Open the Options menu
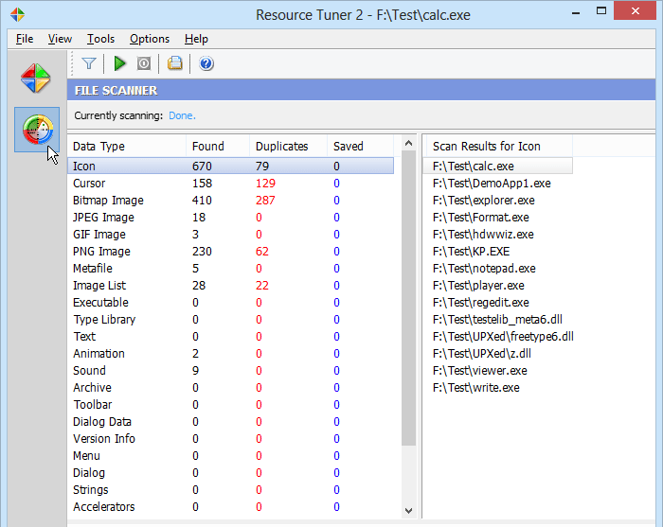This screenshot has height=527, width=663. [x=150, y=39]
